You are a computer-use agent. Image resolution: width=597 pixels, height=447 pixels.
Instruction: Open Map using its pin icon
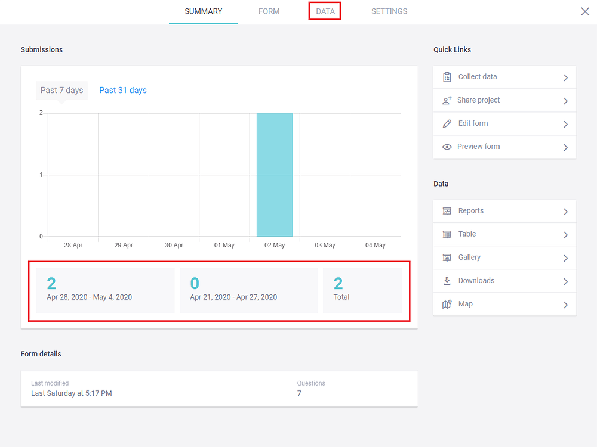coord(447,303)
